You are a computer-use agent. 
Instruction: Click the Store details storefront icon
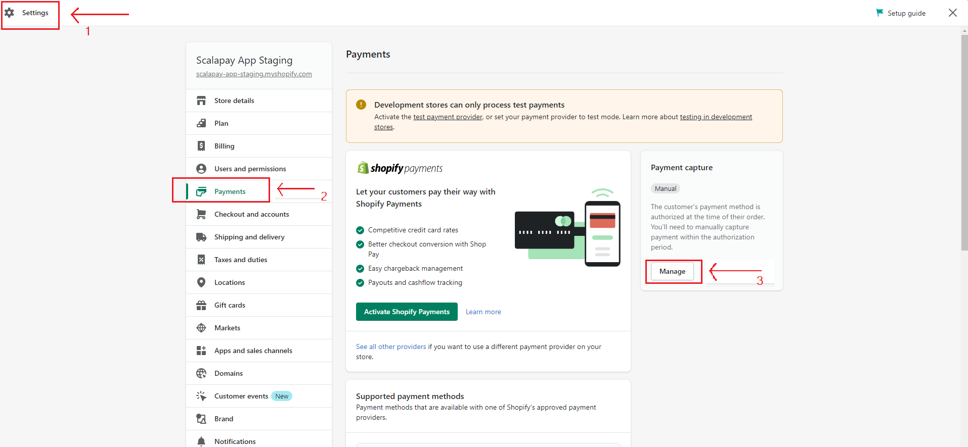(201, 101)
